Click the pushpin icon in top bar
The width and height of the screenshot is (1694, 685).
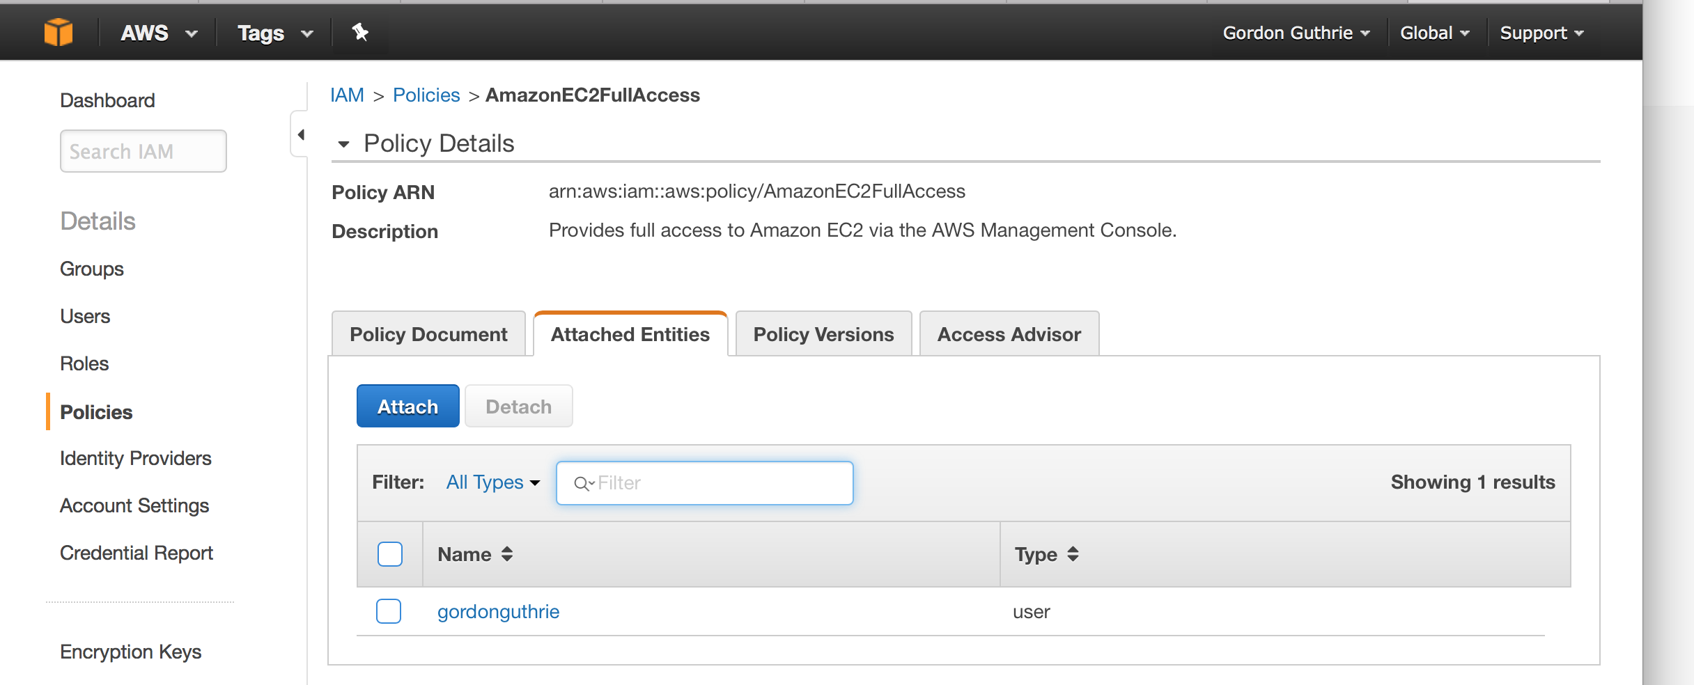pos(360,32)
